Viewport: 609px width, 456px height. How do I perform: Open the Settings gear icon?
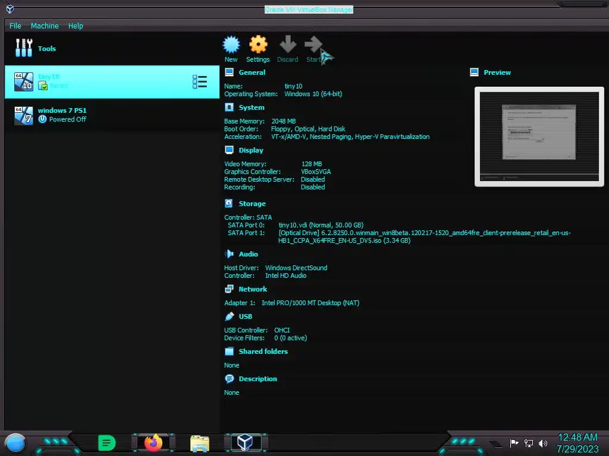[258, 45]
